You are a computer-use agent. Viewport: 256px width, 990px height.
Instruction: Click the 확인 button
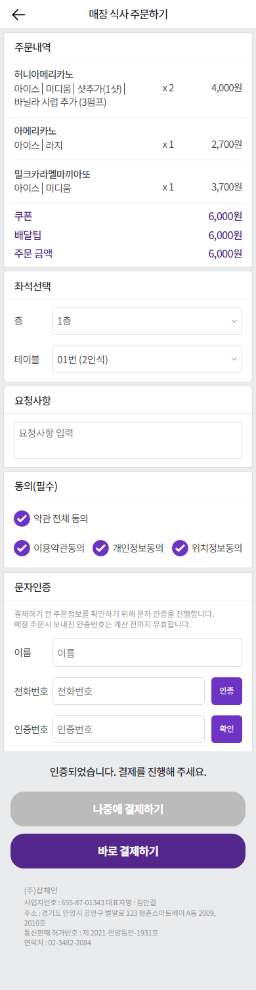coord(226,729)
